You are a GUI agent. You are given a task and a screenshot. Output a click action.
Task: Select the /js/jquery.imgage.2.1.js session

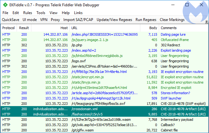click(x=104, y=40)
